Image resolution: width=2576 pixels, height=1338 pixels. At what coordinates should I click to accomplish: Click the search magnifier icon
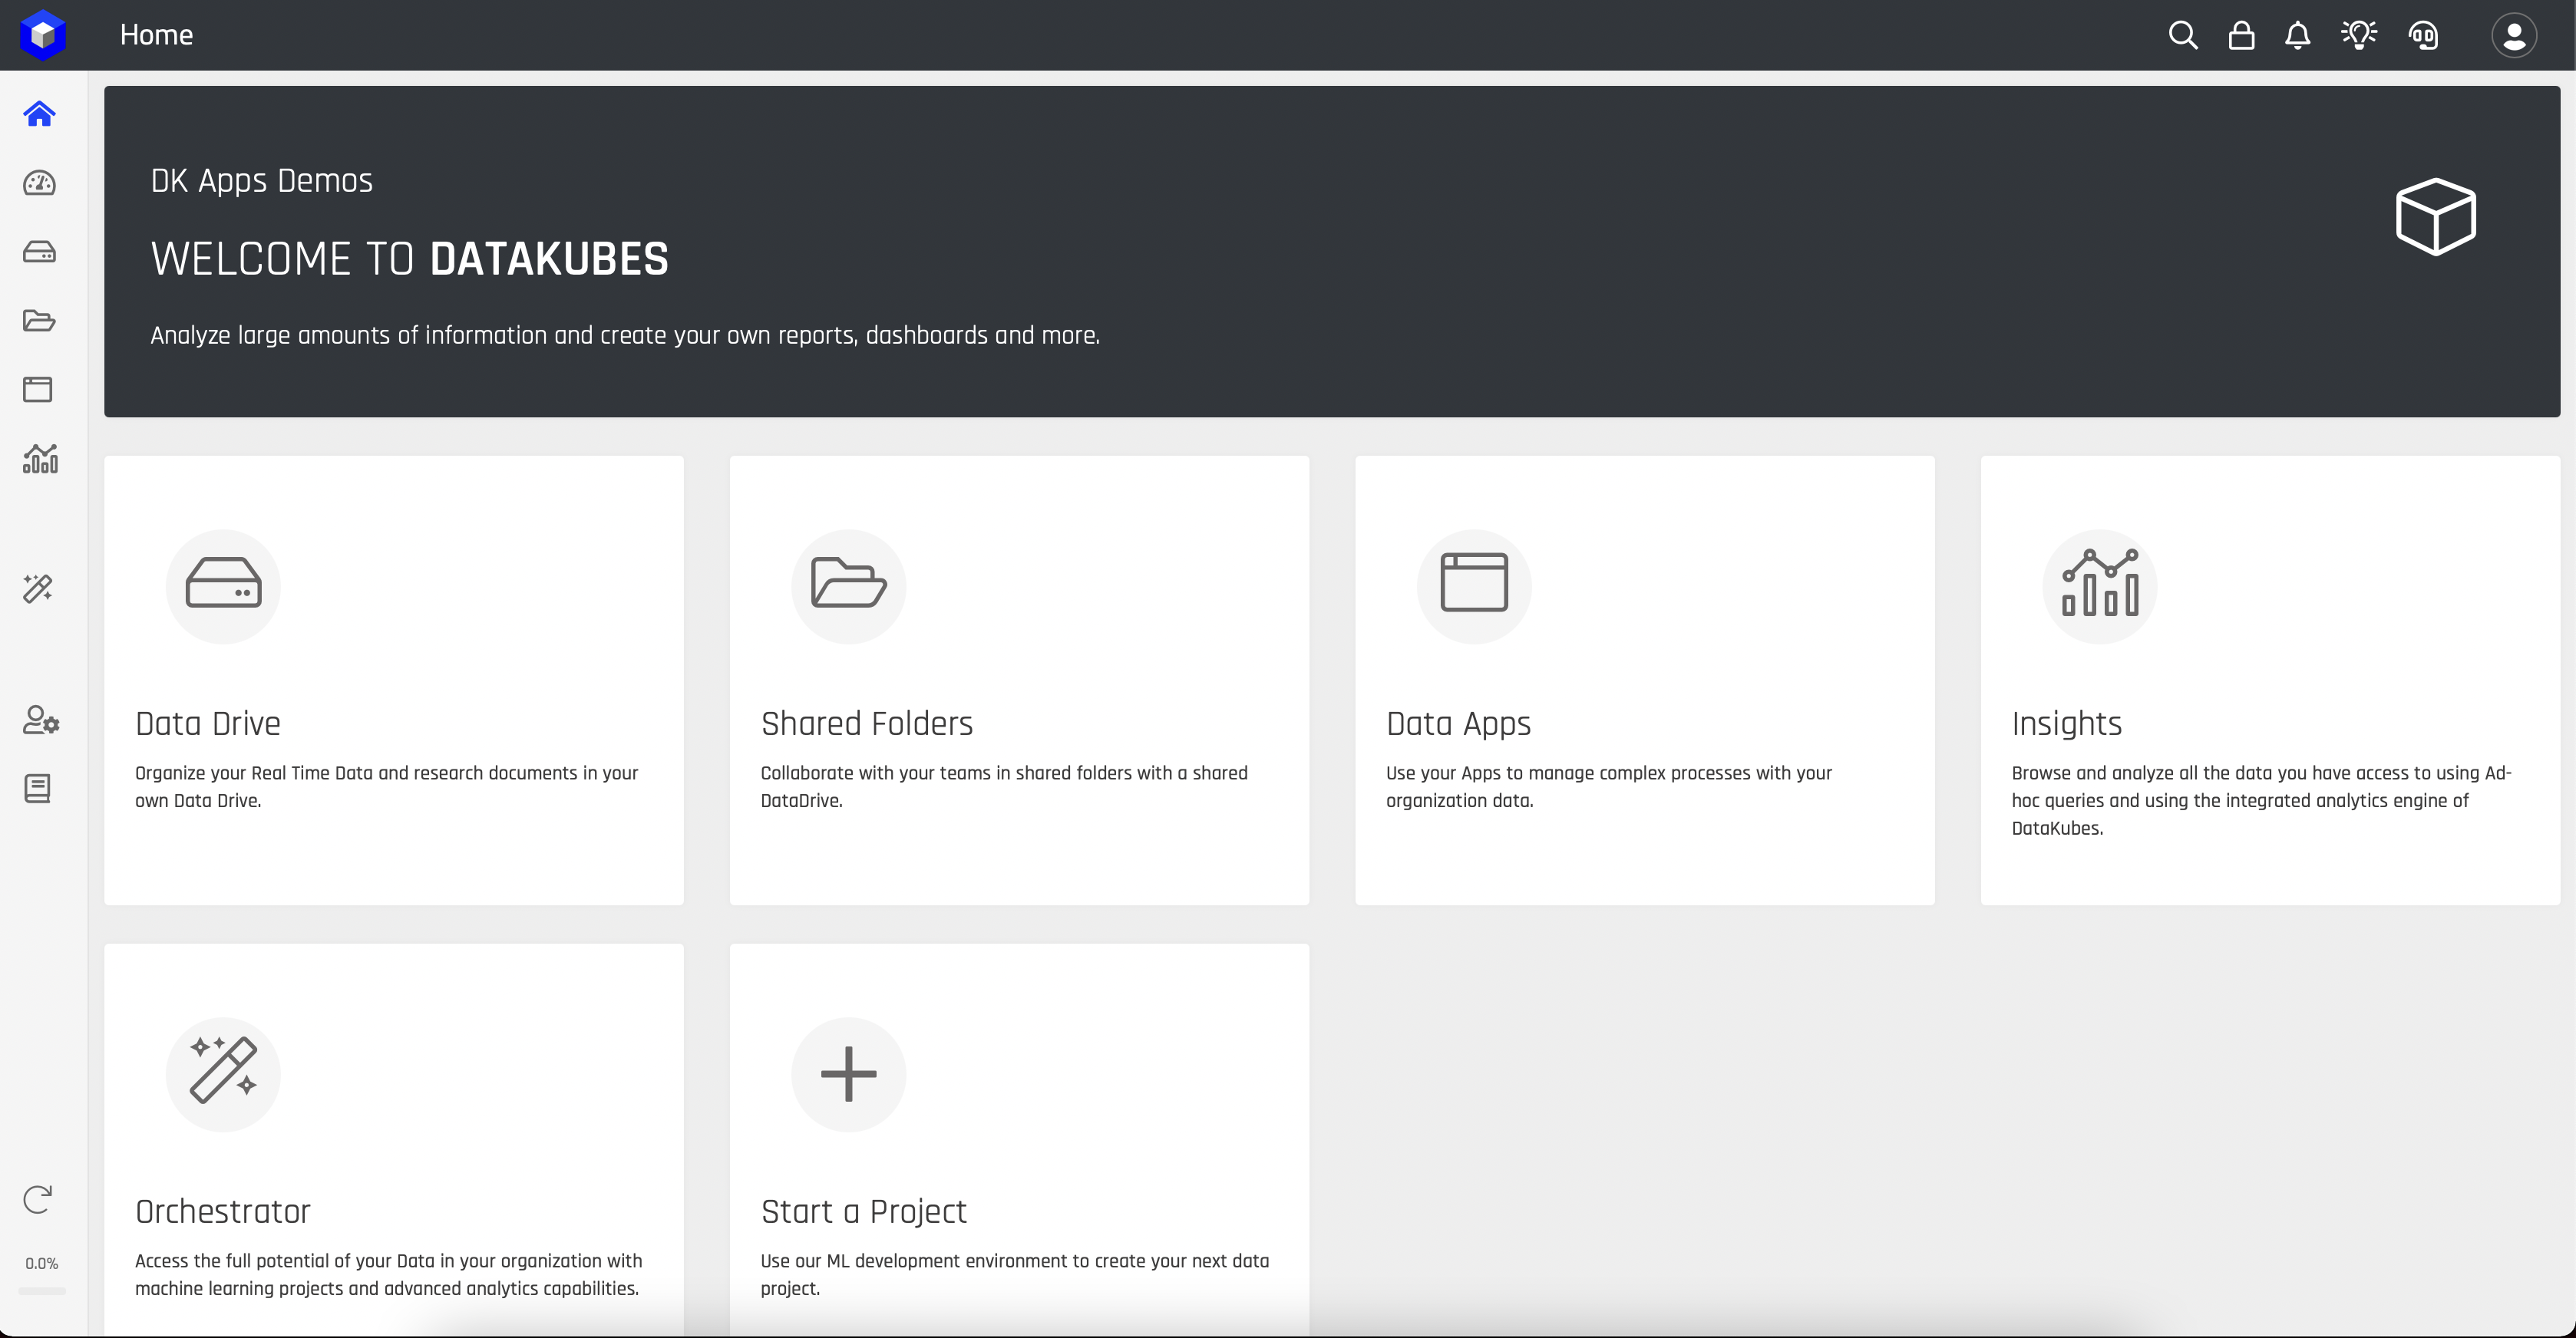click(2182, 36)
